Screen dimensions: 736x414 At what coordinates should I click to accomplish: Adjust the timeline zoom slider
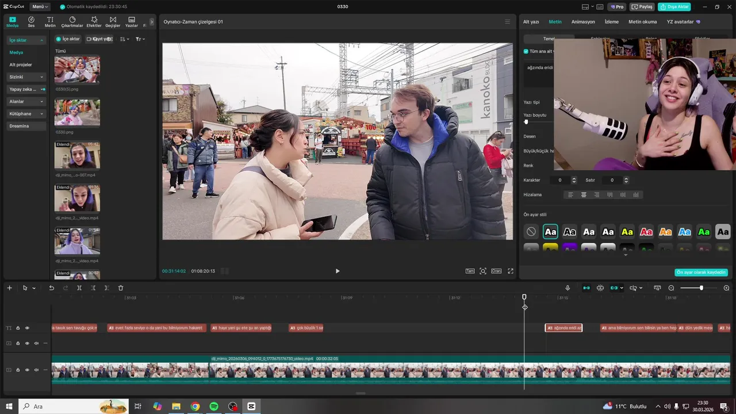(701, 288)
